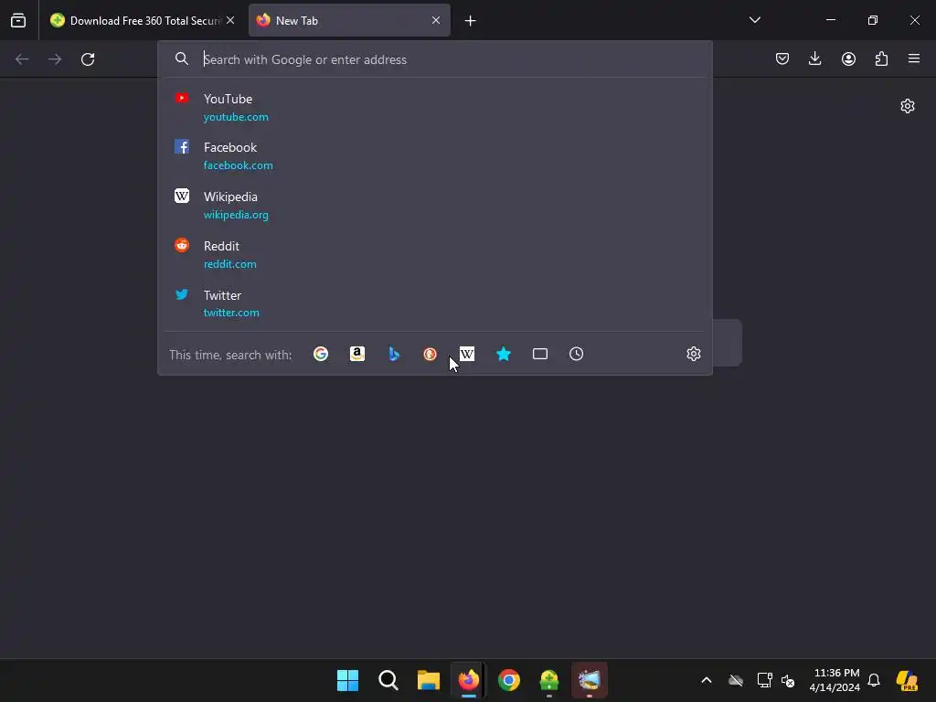Screen dimensions: 936x702
Task: Open clock showing 11:36 PM
Action: pyautogui.click(x=835, y=680)
